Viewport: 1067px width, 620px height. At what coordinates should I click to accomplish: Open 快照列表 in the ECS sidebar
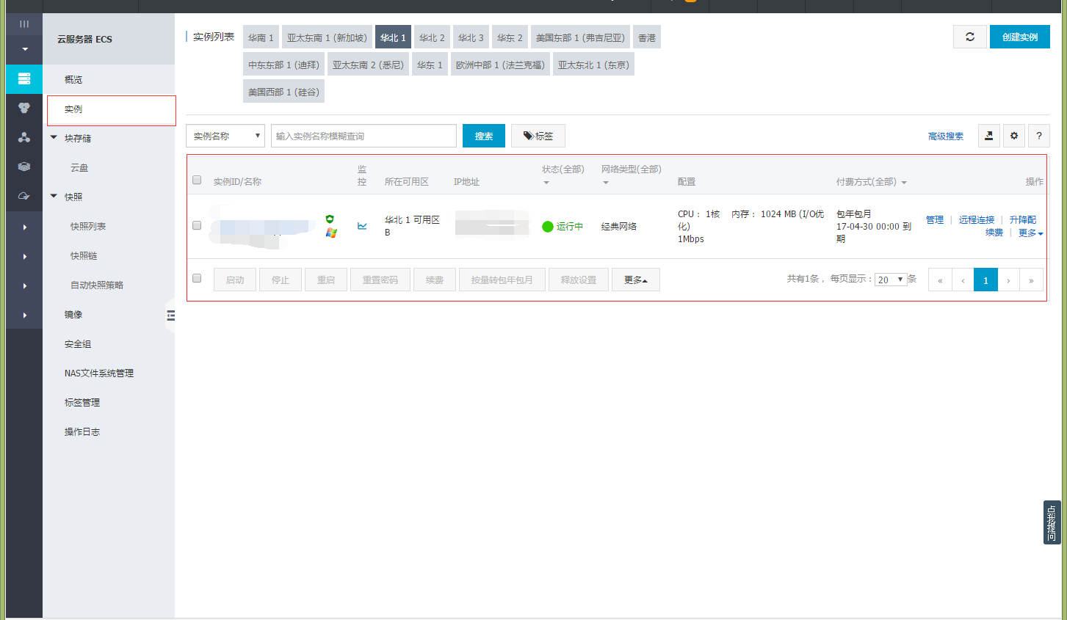click(88, 226)
